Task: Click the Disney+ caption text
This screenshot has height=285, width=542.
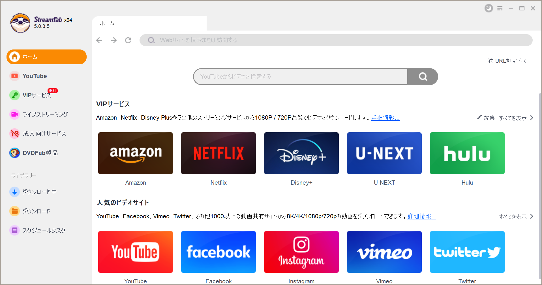Action: (301, 183)
